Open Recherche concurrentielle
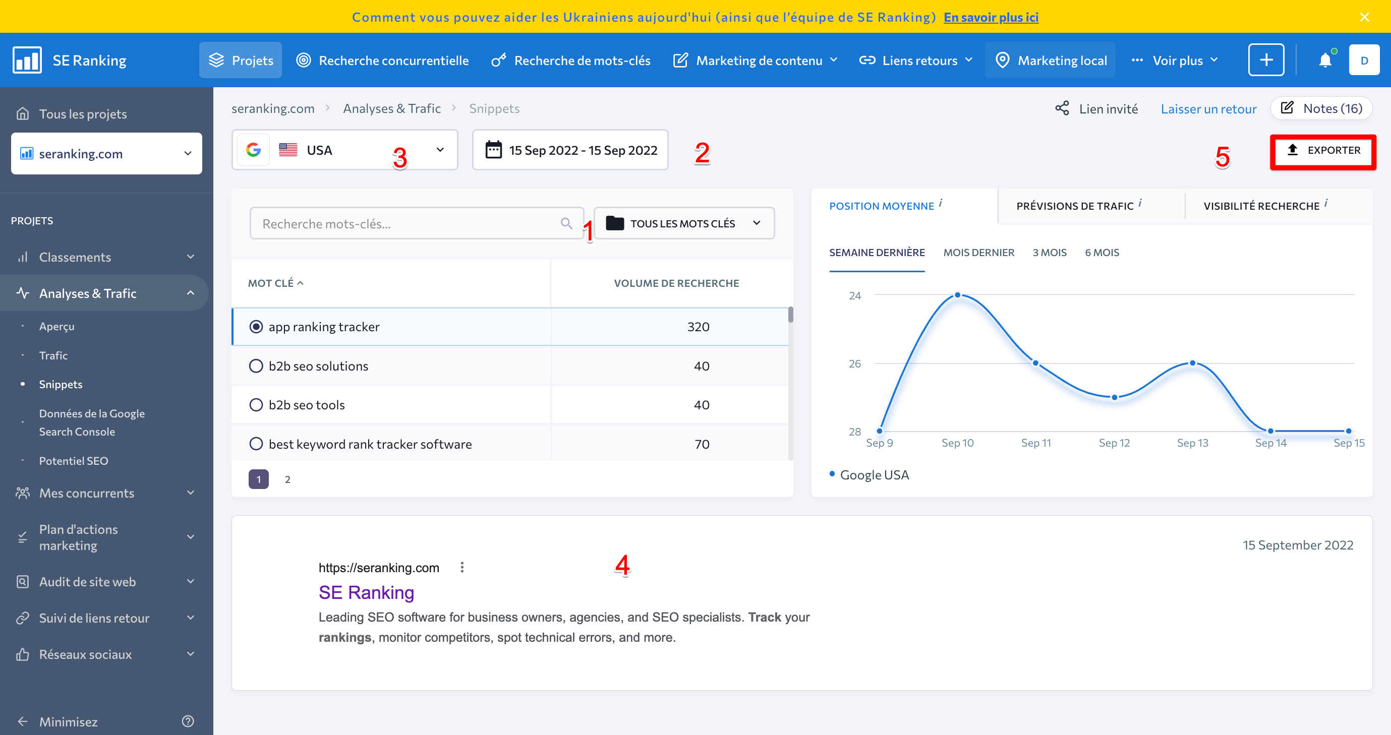This screenshot has height=735, width=1391. pos(382,60)
